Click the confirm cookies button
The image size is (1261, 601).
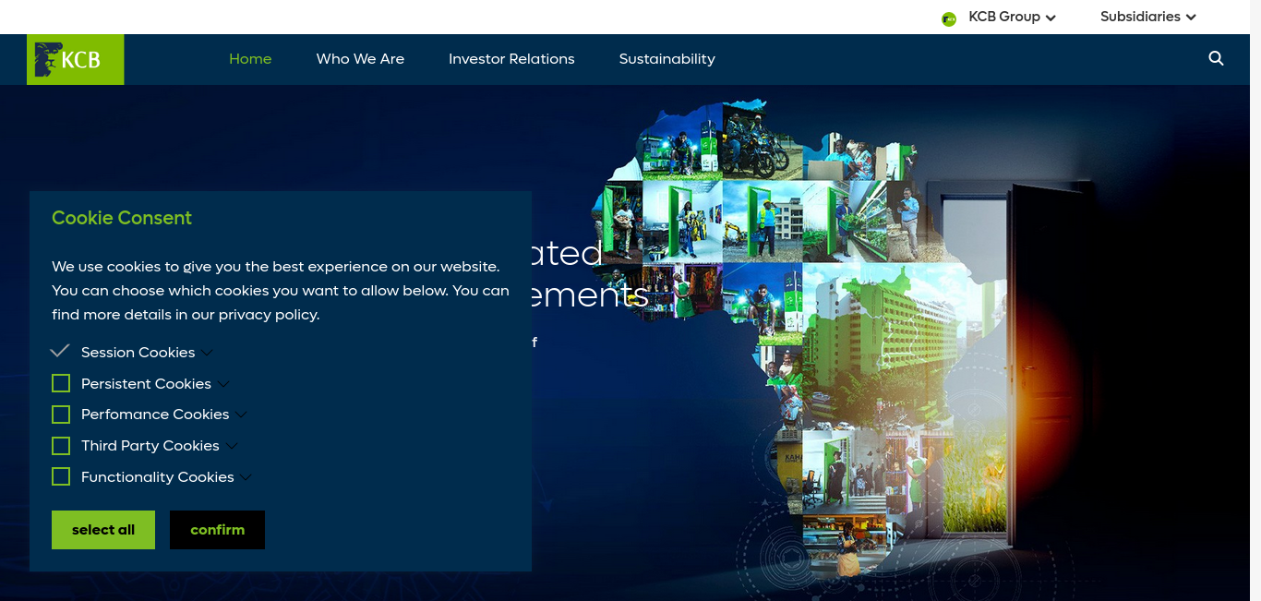[217, 530]
